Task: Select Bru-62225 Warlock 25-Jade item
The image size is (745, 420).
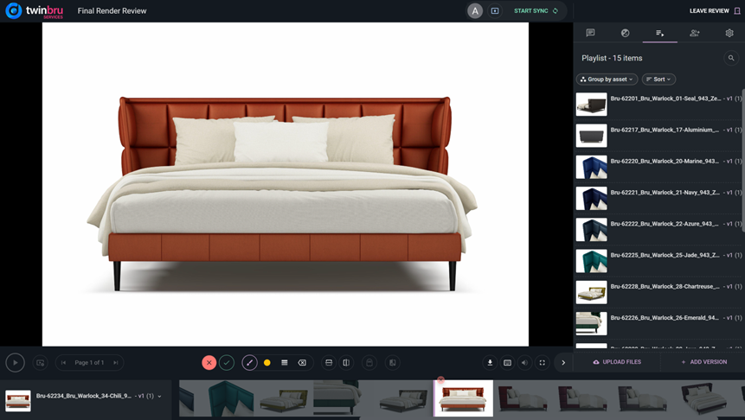Action: point(658,260)
